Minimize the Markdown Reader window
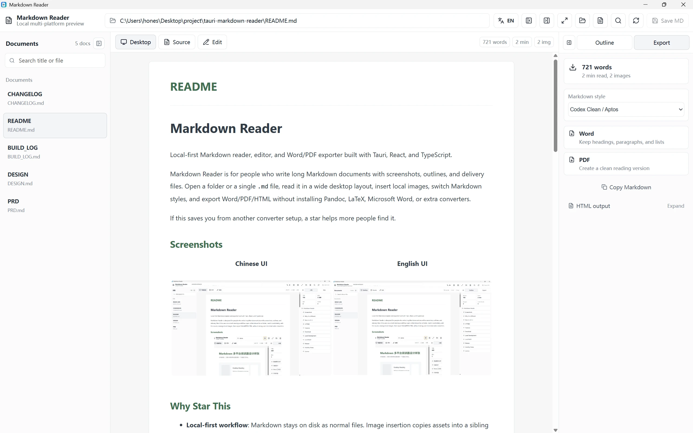This screenshot has width=693, height=433. (x=645, y=5)
